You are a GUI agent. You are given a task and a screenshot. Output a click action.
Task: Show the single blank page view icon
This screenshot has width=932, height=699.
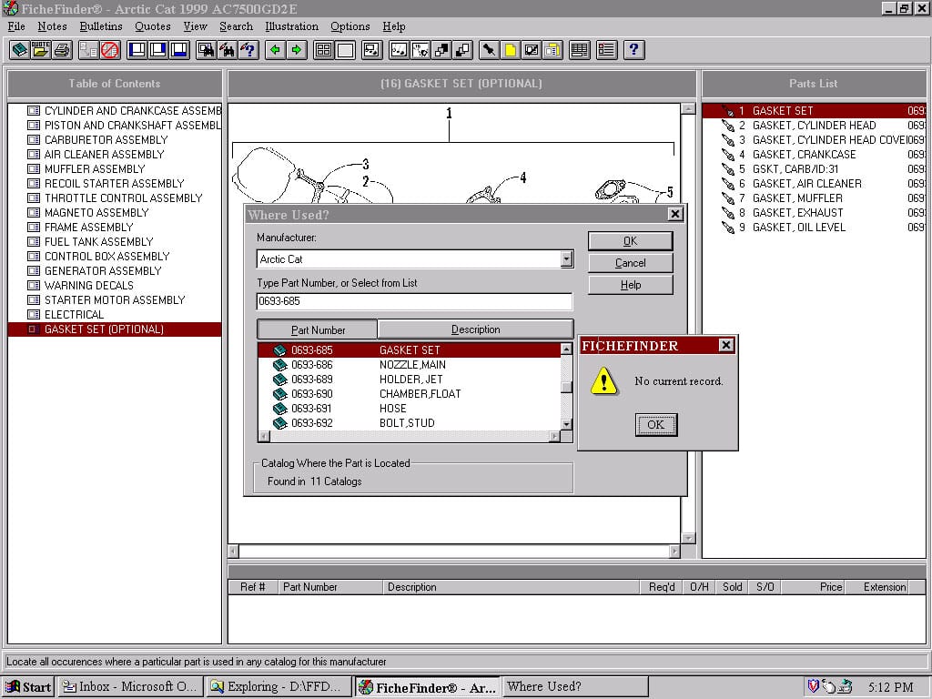345,50
